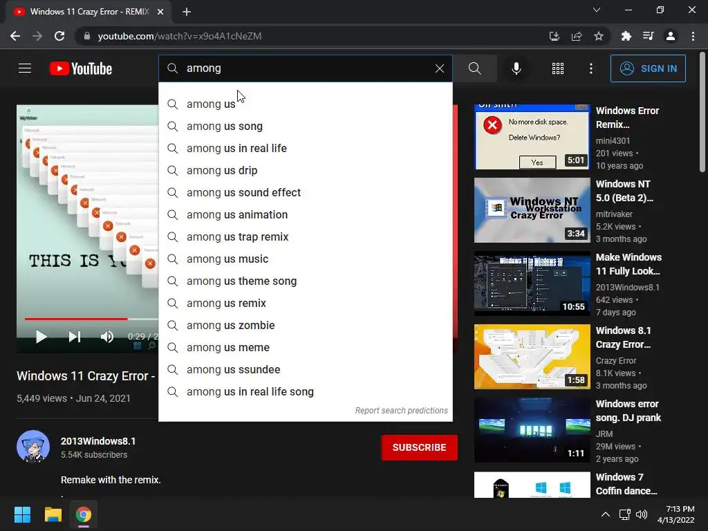Select suggestion 'among us song'
The width and height of the screenshot is (708, 531).
305,126
